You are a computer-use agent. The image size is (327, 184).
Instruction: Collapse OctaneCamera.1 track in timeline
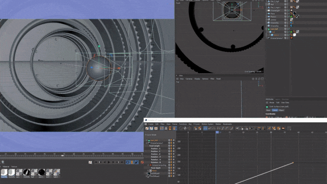tap(146, 143)
